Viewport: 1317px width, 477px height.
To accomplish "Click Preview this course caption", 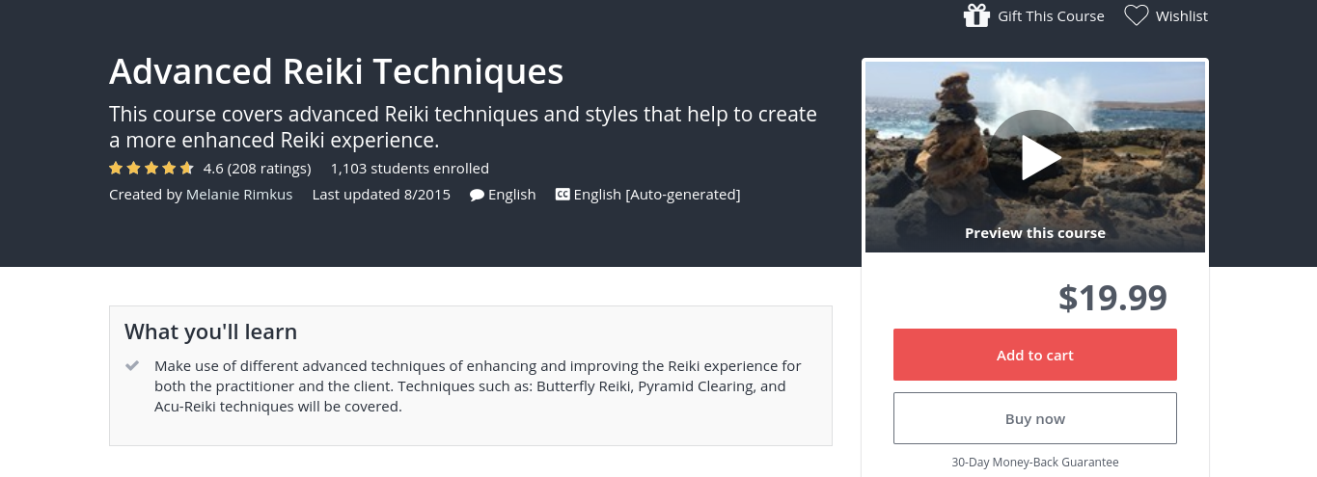I will (1035, 233).
